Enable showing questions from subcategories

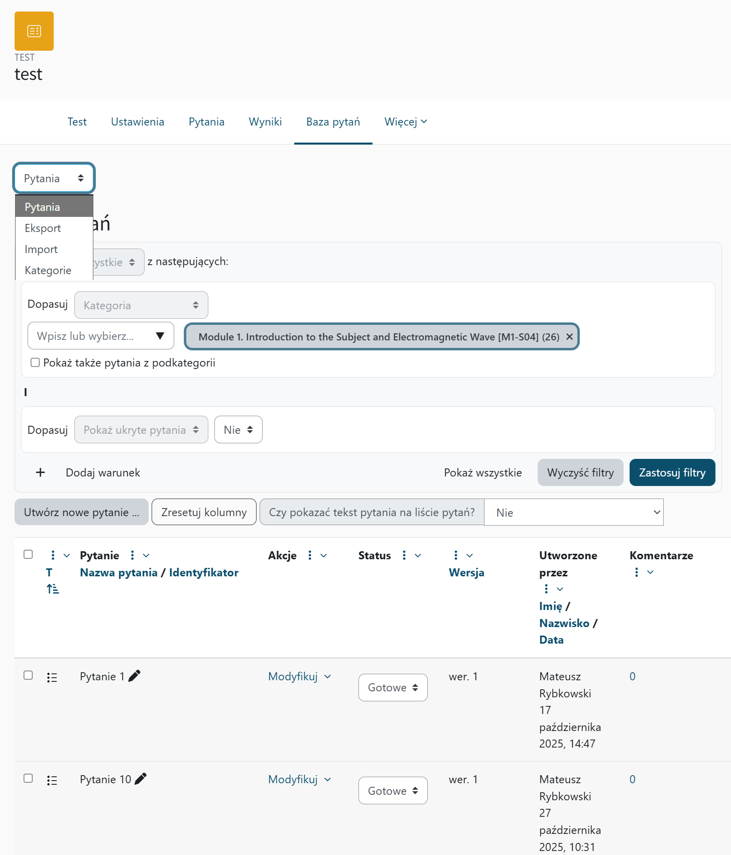(x=35, y=362)
